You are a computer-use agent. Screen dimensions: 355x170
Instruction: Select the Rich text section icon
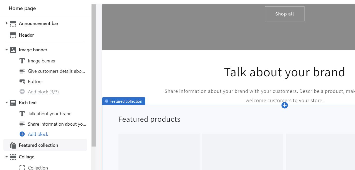(x=13, y=103)
